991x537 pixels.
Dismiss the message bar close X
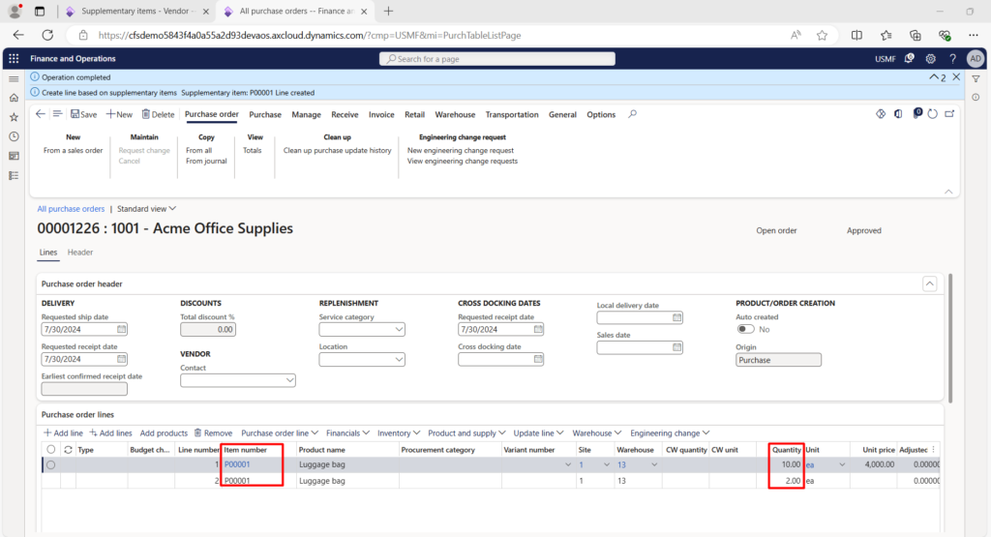pyautogui.click(x=956, y=77)
